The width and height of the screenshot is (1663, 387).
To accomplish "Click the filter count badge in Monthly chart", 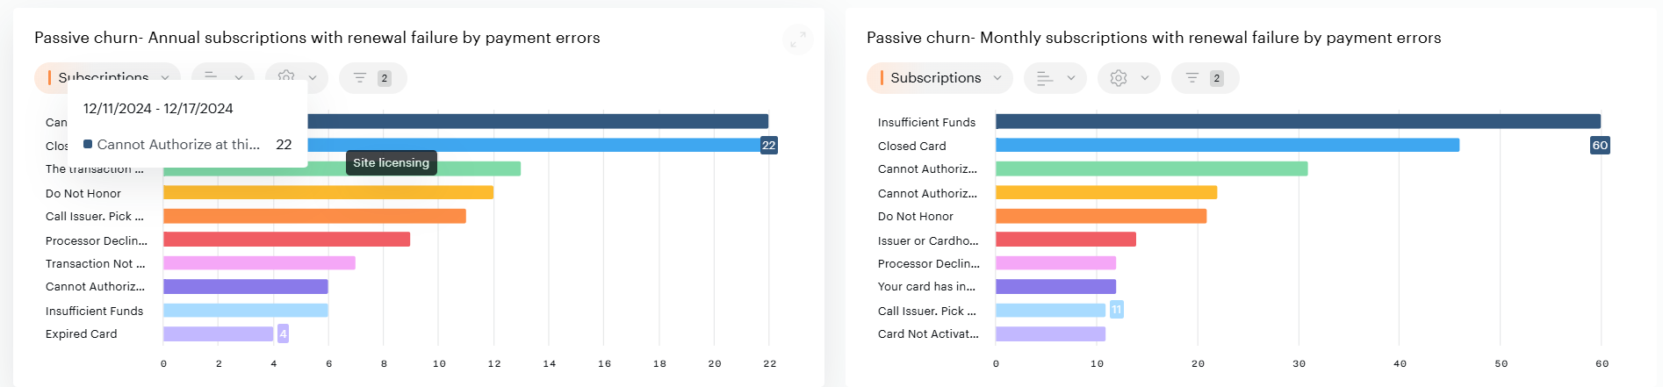I will [x=1216, y=78].
